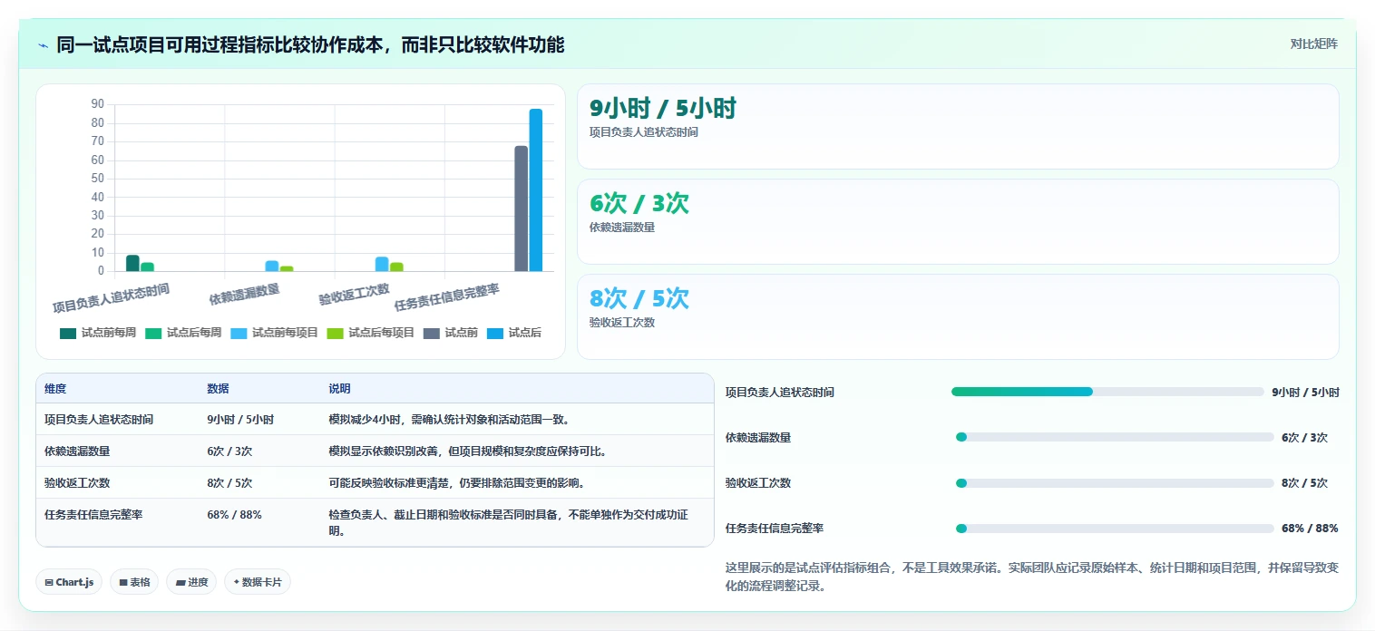Click the lightning icon beside the header title
Image resolution: width=1375 pixels, height=631 pixels.
point(43,45)
